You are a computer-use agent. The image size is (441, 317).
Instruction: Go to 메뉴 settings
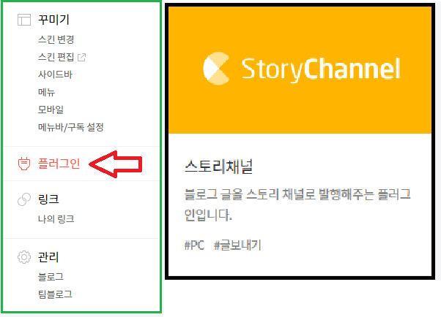tap(46, 92)
